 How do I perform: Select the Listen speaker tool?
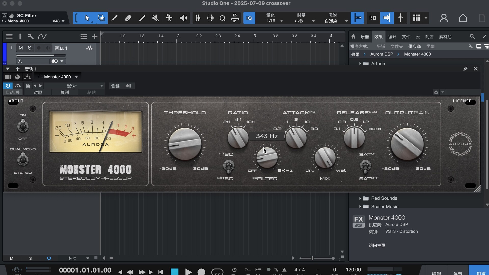183,18
